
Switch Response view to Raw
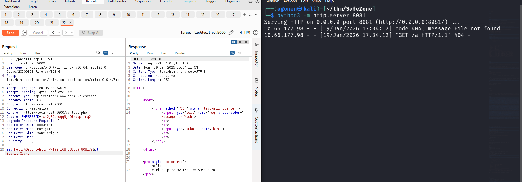(150, 53)
